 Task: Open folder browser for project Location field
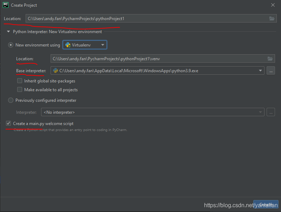coord(272,19)
